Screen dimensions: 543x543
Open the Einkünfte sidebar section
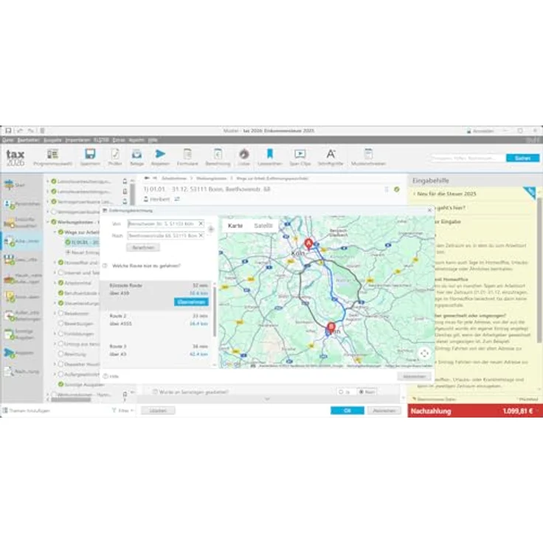tap(21, 222)
